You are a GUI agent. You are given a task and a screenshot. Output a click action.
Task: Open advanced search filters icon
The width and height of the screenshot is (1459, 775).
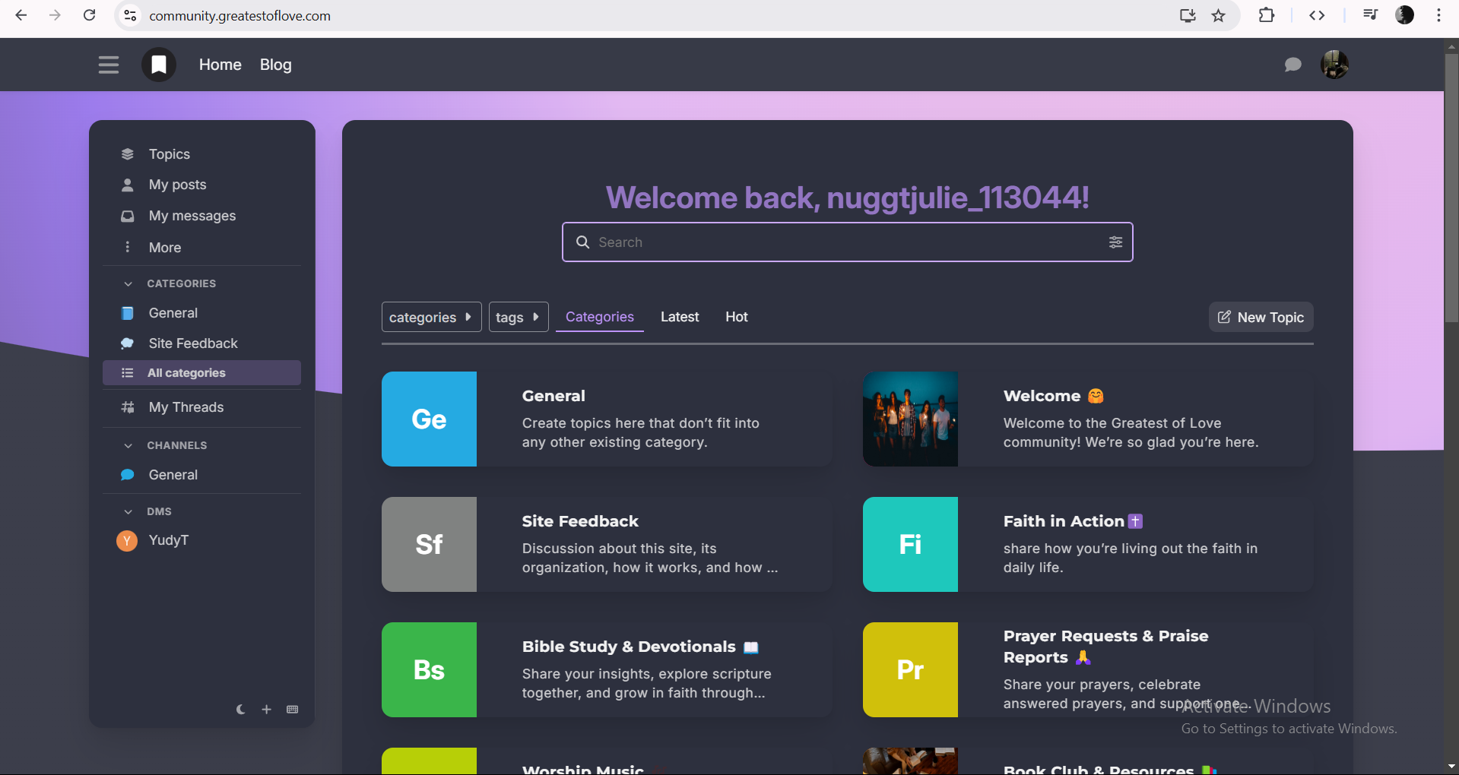[1115, 242]
